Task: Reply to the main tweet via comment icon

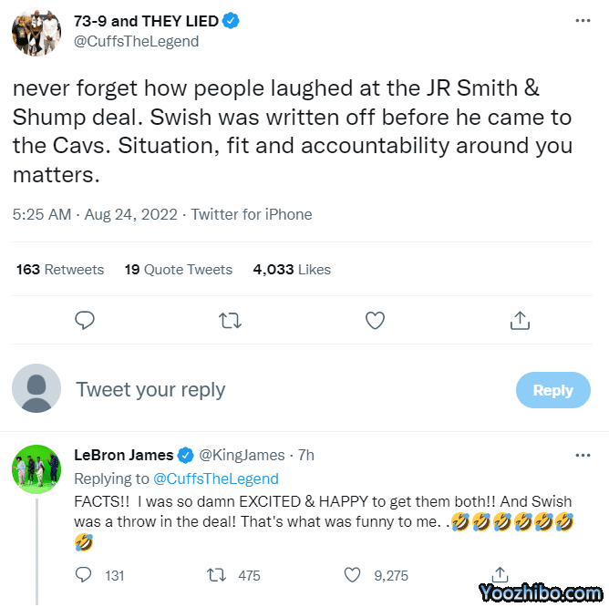Action: [x=85, y=320]
